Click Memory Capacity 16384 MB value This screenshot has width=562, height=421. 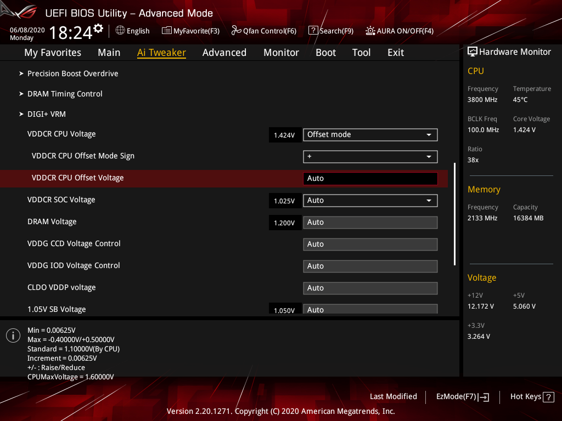(529, 218)
